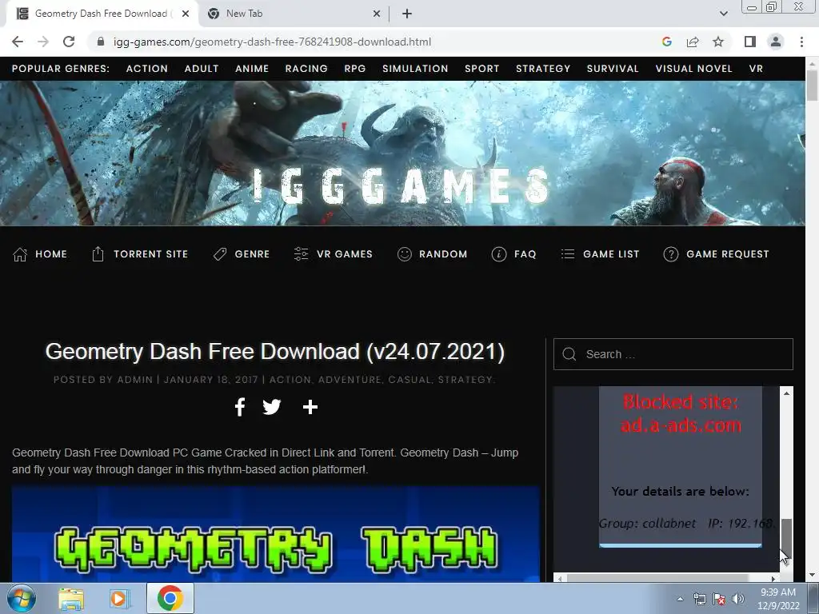Screen dimensions: 819x614
Task: Open the ANIME genre
Action: pyautogui.click(x=252, y=69)
